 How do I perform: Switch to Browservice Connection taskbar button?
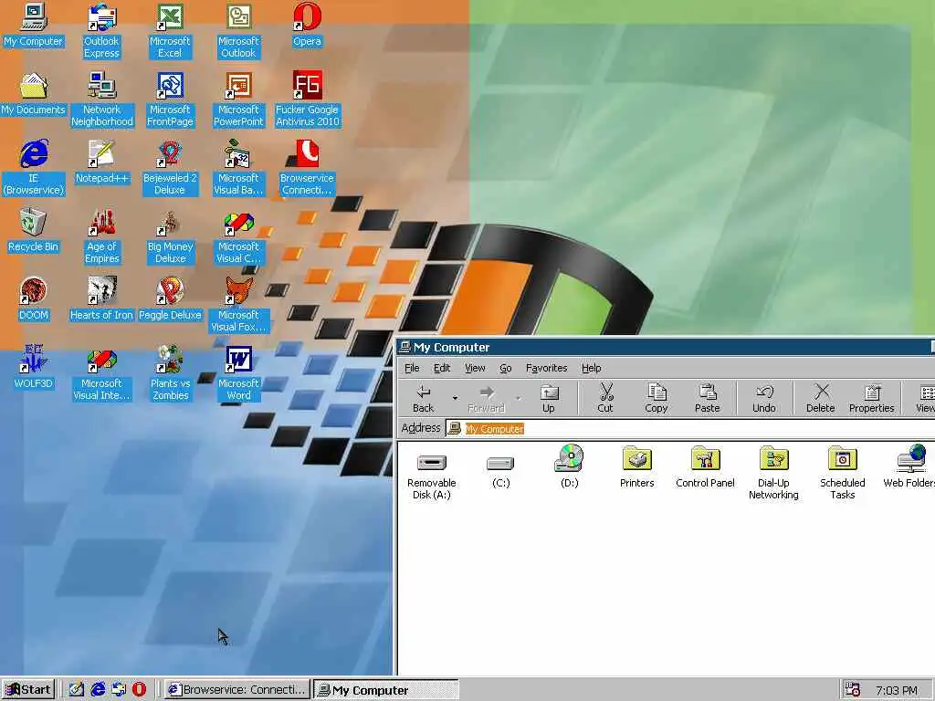tap(237, 690)
